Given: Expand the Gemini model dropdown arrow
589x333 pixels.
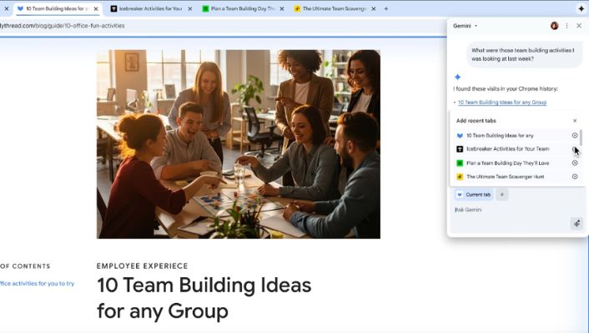Looking at the screenshot, I should pyautogui.click(x=476, y=26).
